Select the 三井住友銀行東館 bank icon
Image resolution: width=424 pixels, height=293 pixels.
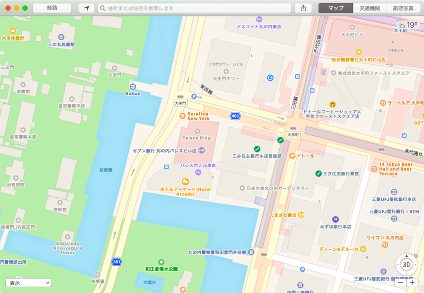coord(319,174)
